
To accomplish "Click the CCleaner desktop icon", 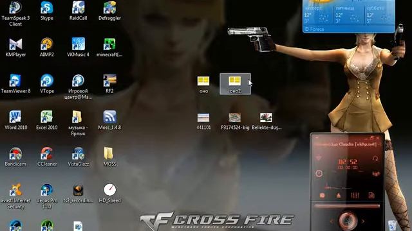I will click(x=47, y=157).
